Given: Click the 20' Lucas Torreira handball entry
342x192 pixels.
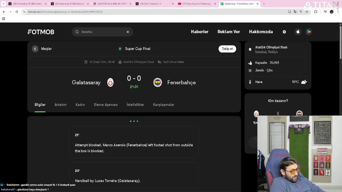Looking at the screenshot, I should tap(134, 175).
